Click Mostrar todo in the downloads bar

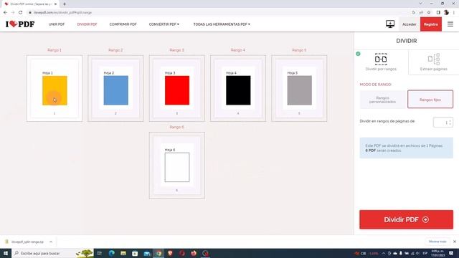[x=437, y=242]
